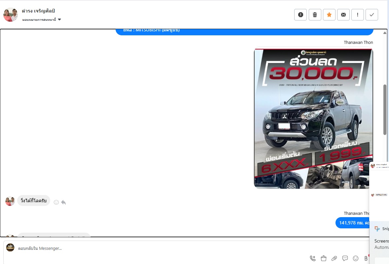
Task: Open the emoji picker in composer
Action: click(x=356, y=258)
